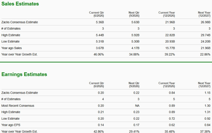Click Earnings table Current Qtr (6/2026) header
Screen dimensions: 212x133
pyautogui.click(x=96, y=85)
